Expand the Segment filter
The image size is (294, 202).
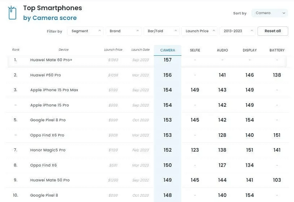(85, 31)
